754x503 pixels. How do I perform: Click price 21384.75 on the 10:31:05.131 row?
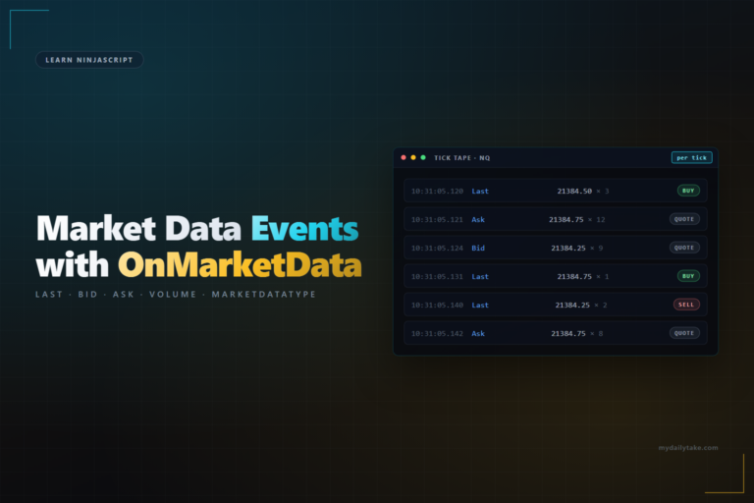click(x=574, y=276)
